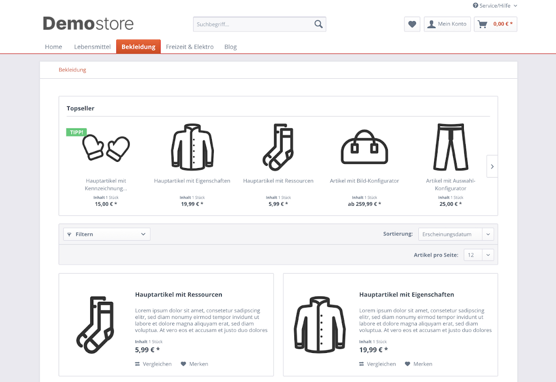Click the trousers icon in Topseller
The image size is (556, 382).
point(450,147)
